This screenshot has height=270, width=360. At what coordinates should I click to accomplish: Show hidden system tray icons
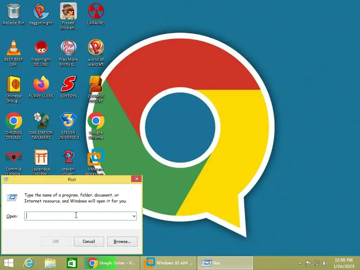click(300, 263)
